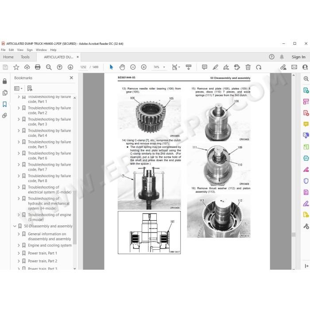Collapse 50 Disassembly and assembly bookmark

(x=15, y=226)
